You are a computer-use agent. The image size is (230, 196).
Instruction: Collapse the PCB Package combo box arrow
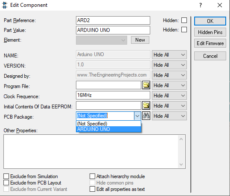(x=137, y=116)
